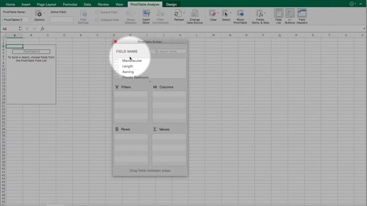Click the PivotTable Name input field
This screenshot has height=206, width=367.
(x=15, y=20)
